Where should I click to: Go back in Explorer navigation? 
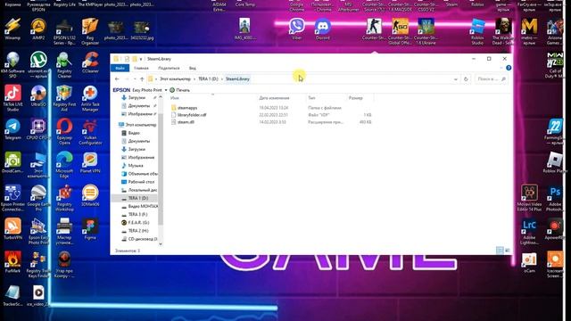click(x=117, y=79)
